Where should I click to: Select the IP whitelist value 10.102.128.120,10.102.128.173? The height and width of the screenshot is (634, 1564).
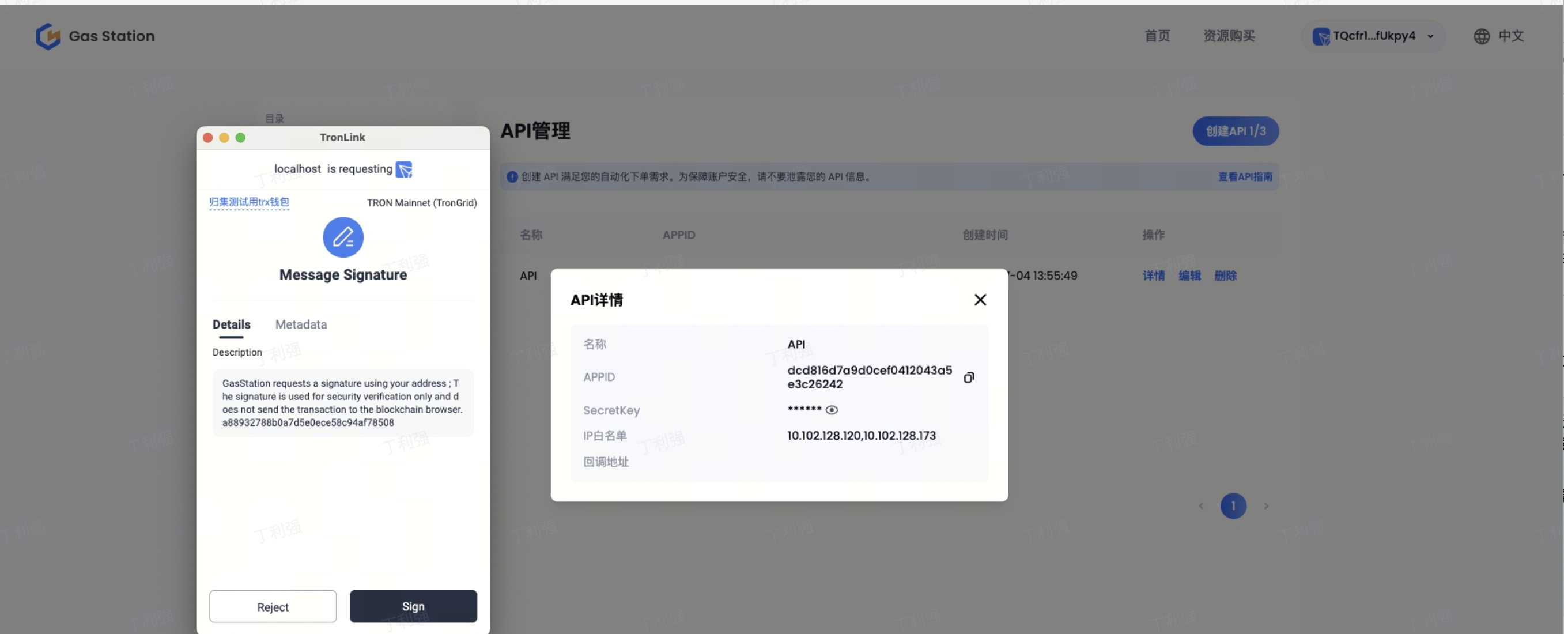[x=861, y=436]
